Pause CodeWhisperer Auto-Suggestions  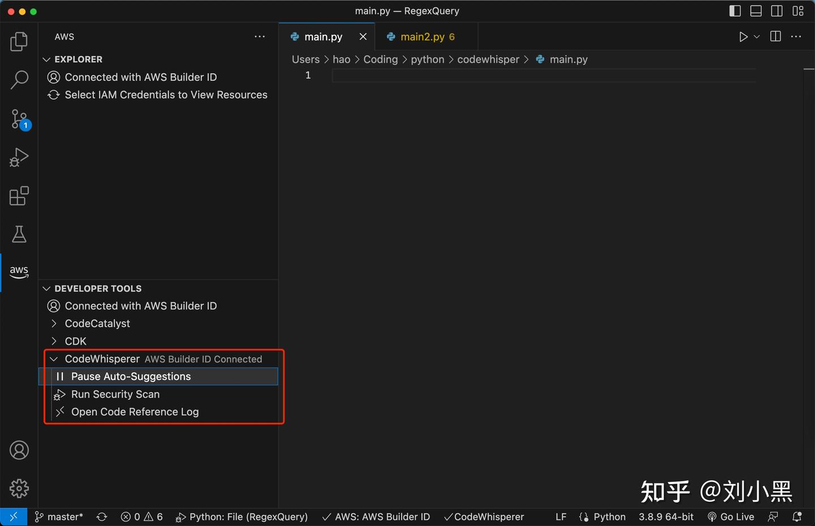coord(130,376)
